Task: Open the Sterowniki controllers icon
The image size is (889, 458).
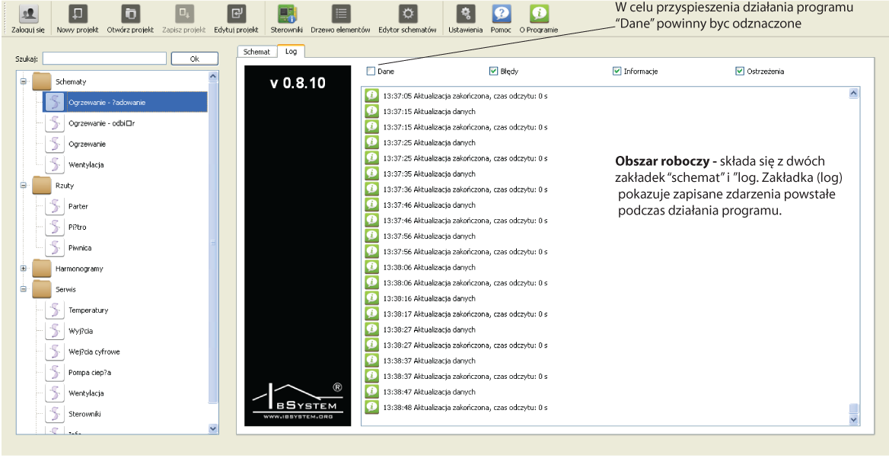Action: click(287, 14)
